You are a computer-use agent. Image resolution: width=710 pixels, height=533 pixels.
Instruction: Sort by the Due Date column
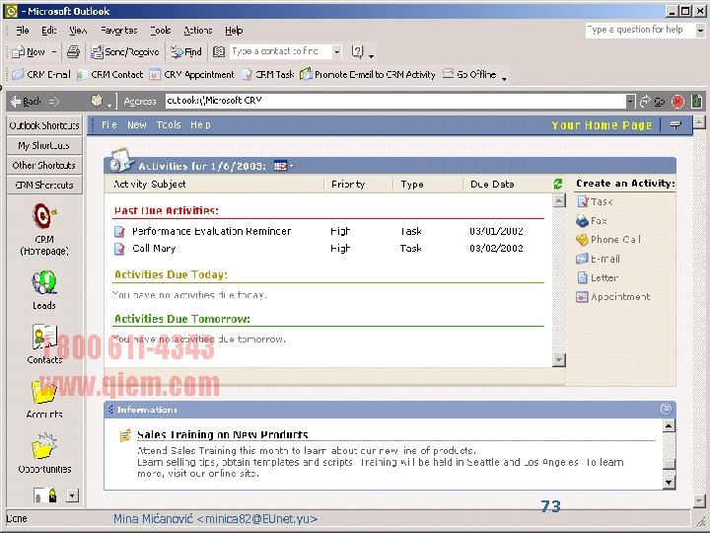(492, 184)
